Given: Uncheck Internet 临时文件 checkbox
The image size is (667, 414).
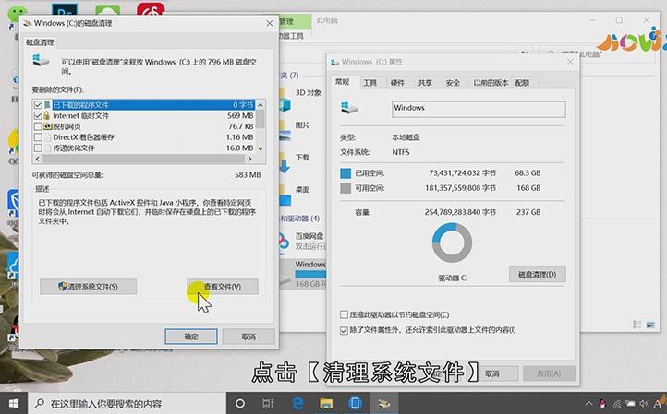Looking at the screenshot, I should (x=38, y=115).
